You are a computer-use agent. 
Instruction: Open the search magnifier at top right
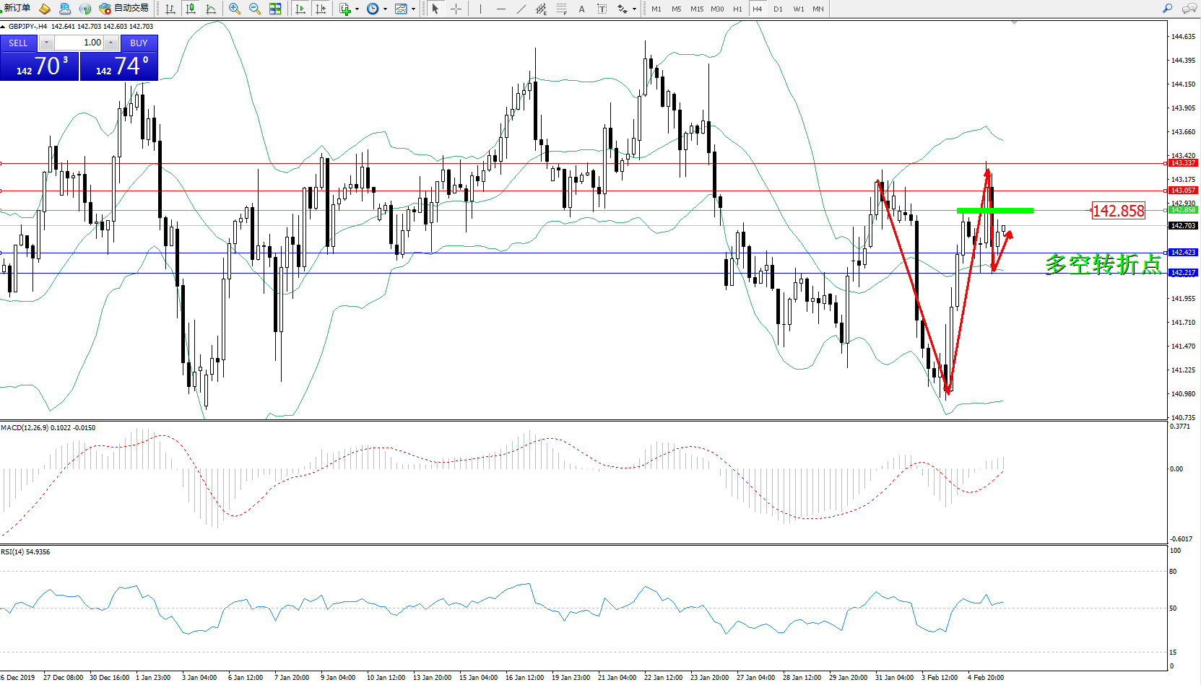(1167, 9)
